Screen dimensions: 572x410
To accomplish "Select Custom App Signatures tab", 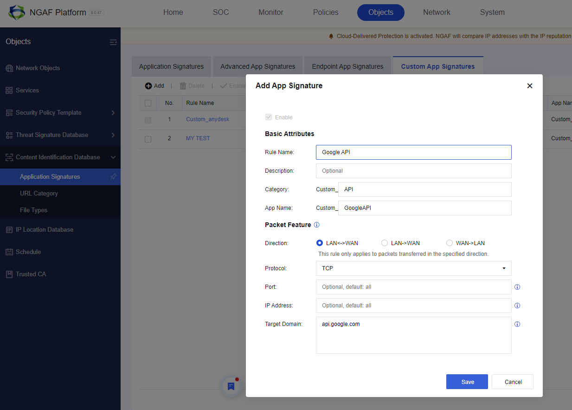I will 438,67.
